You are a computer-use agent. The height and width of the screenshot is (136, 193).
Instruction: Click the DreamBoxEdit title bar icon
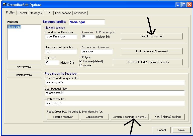[x=4, y=5]
